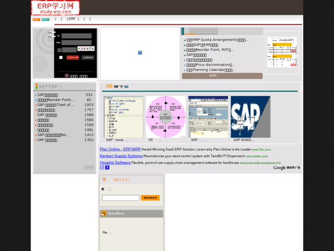Click the HOTTOP10 heading icon
Screen dimensions: 334x251
[x=37, y=86]
